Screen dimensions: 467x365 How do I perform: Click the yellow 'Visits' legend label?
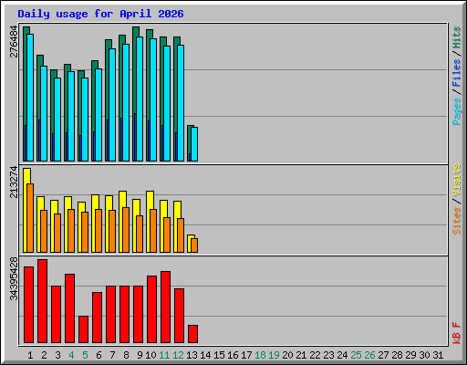pyautogui.click(x=457, y=181)
